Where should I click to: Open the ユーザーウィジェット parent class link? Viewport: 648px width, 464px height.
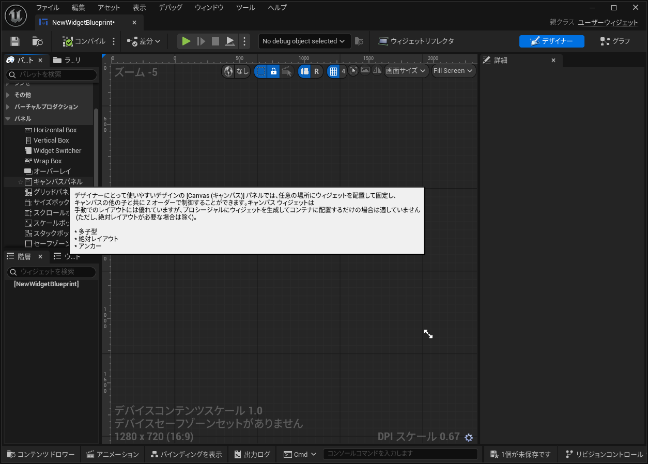point(608,22)
